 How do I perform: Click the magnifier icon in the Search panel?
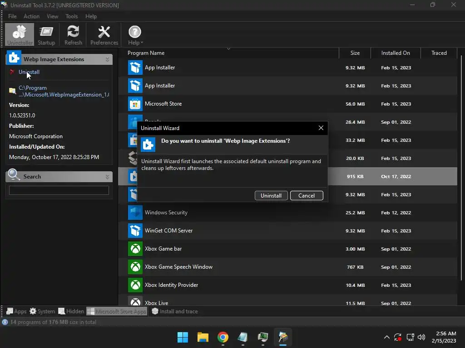(14, 174)
